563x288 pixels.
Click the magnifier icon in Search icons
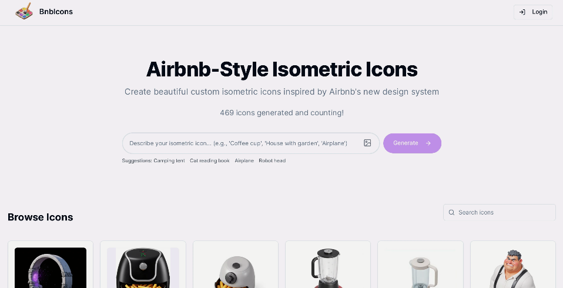tap(452, 212)
